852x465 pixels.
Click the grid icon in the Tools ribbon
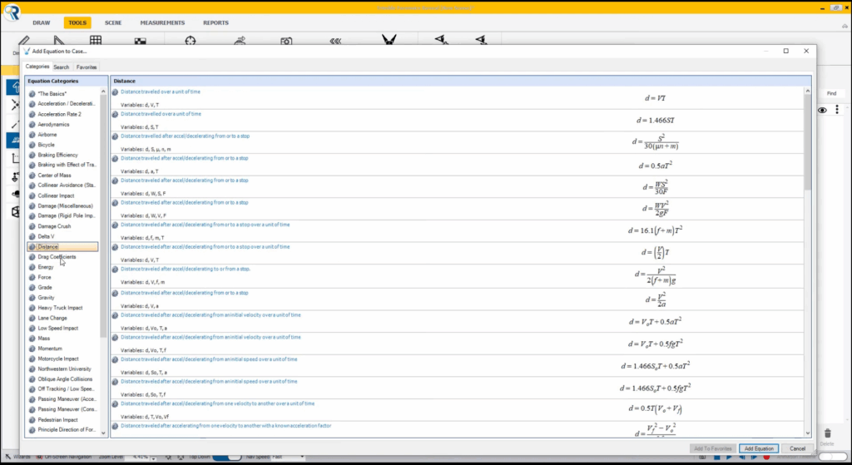pos(96,40)
